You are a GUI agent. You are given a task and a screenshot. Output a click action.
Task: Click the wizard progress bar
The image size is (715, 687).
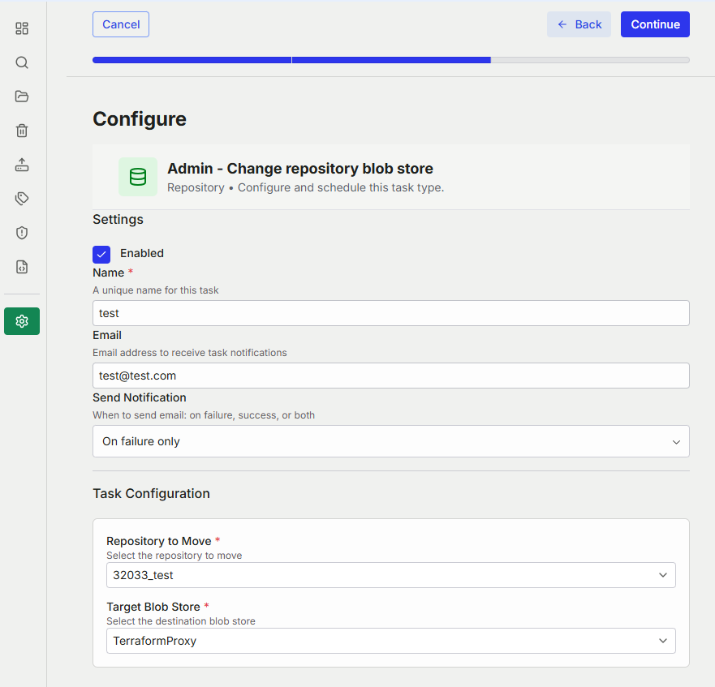point(391,60)
